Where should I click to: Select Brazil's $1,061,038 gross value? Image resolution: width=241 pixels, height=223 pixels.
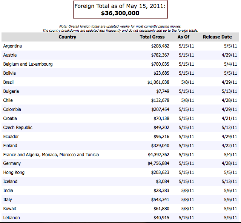pyautogui.click(x=158, y=82)
